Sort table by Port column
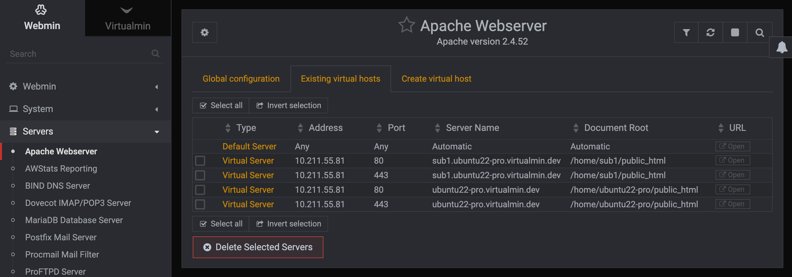This screenshot has width=792, height=277. pos(396,128)
